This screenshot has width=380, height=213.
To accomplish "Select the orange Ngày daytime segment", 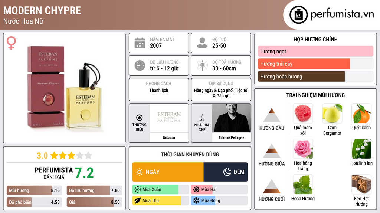I will [168, 172].
